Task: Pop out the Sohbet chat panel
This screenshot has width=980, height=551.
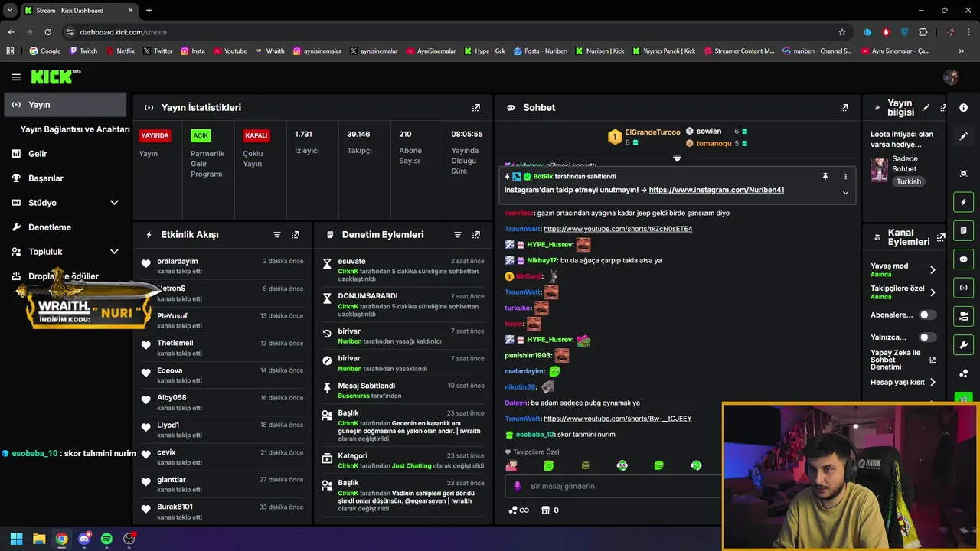Action: (x=844, y=108)
